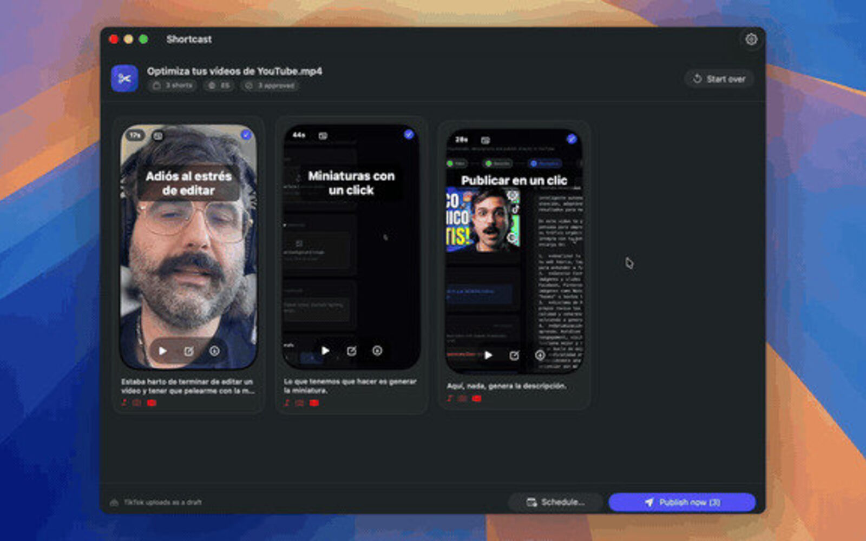Viewport: 866px width, 541px height.
Task: Click the Start over button
Action: [x=719, y=79]
